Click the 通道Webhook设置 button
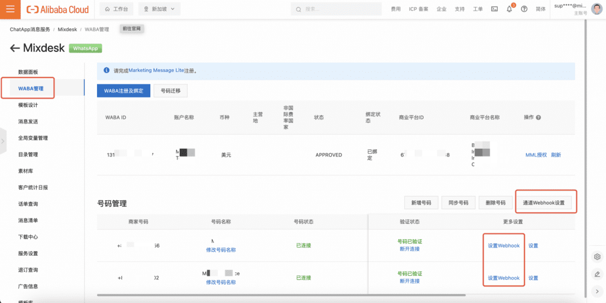 click(x=543, y=203)
